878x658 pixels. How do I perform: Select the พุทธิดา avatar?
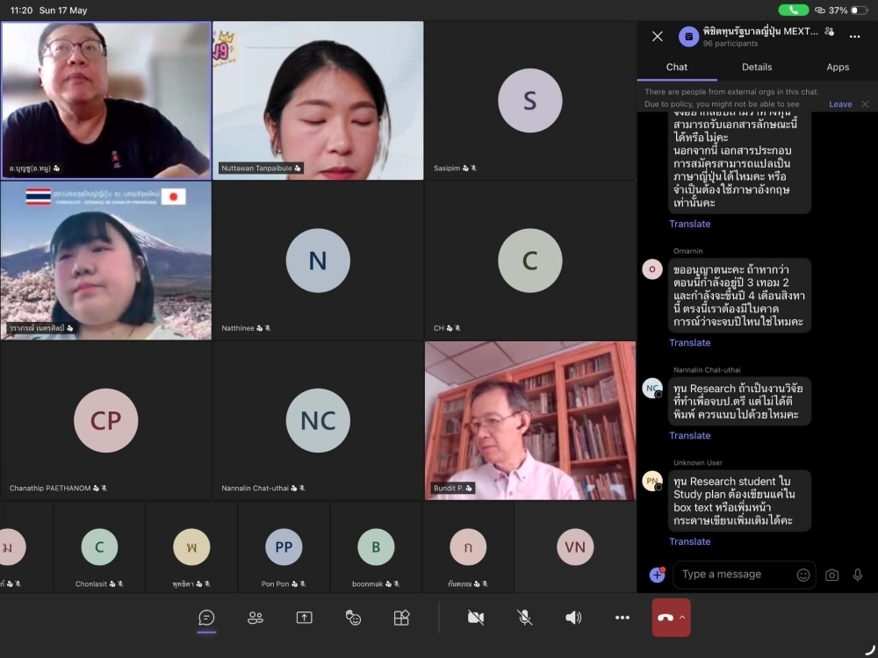point(191,547)
